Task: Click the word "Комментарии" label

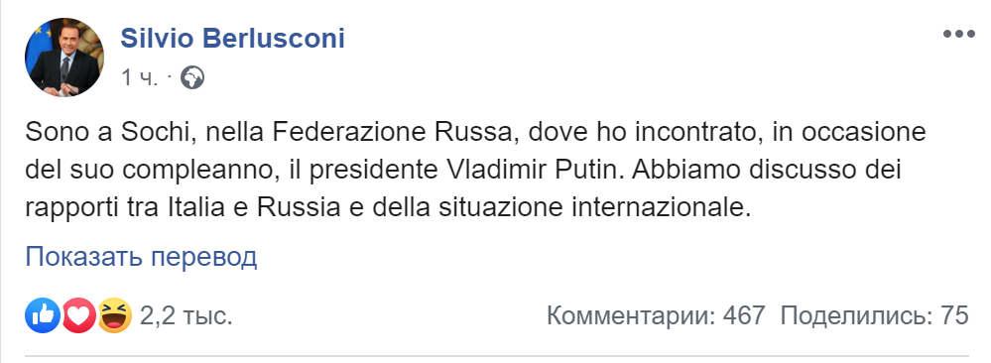Action: tap(630, 315)
